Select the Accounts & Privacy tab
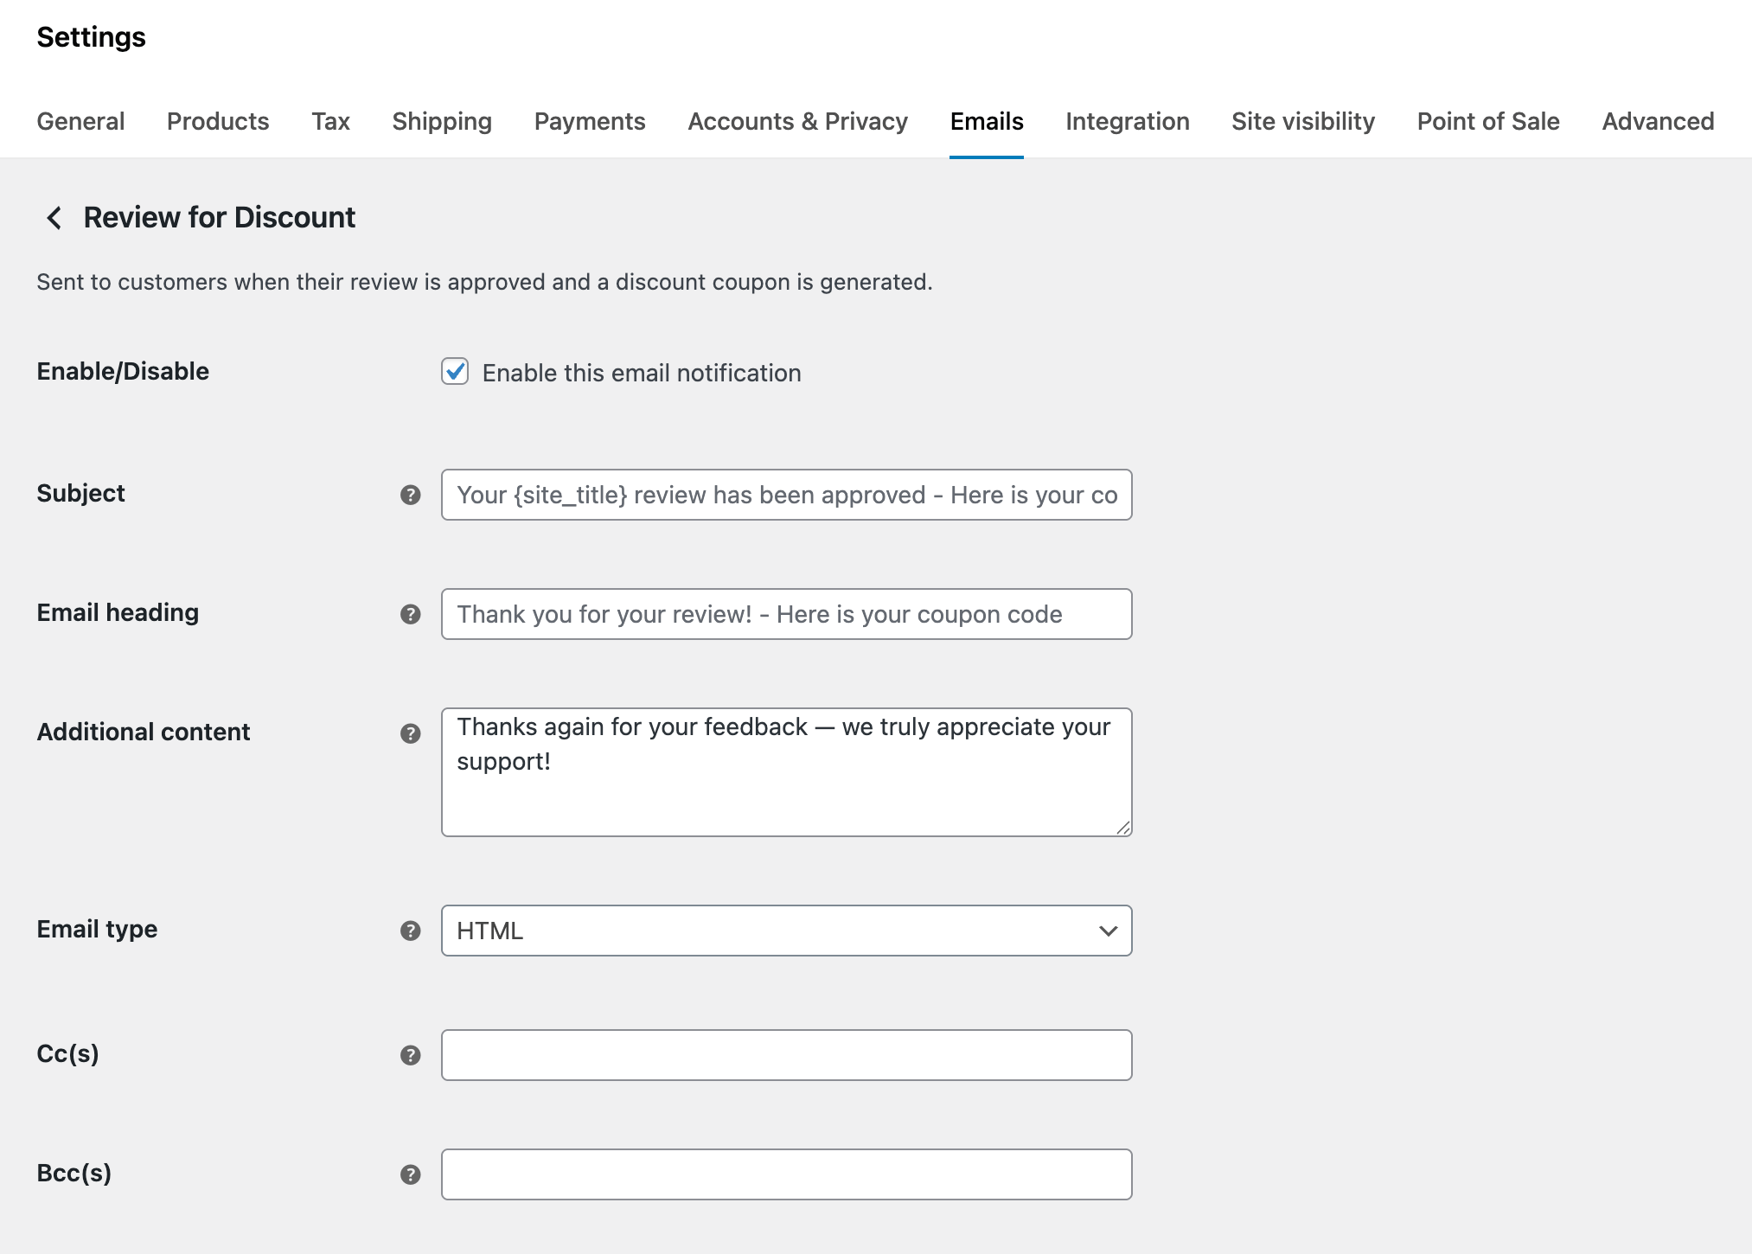The width and height of the screenshot is (1752, 1254). click(x=797, y=121)
